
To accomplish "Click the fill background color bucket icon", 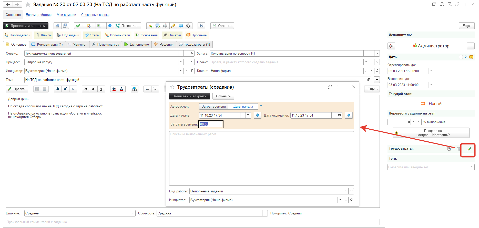I will [x=114, y=89].
